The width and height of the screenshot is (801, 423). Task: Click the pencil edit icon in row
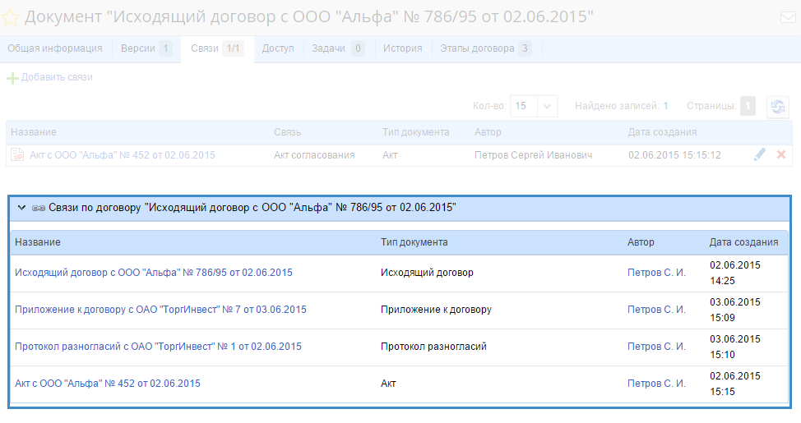click(759, 154)
